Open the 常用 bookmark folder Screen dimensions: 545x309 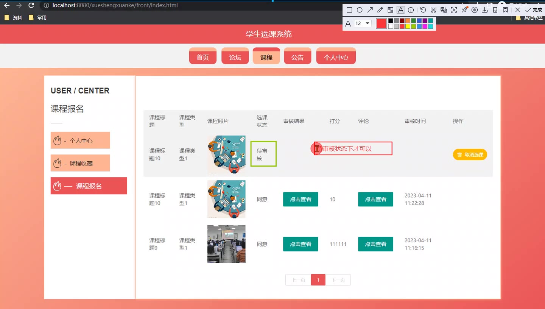(38, 17)
